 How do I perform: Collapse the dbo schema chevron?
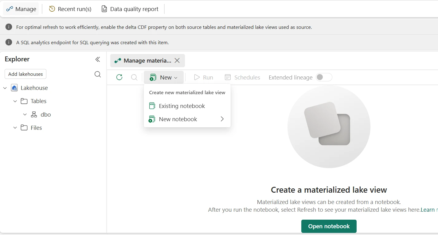[x=25, y=115]
